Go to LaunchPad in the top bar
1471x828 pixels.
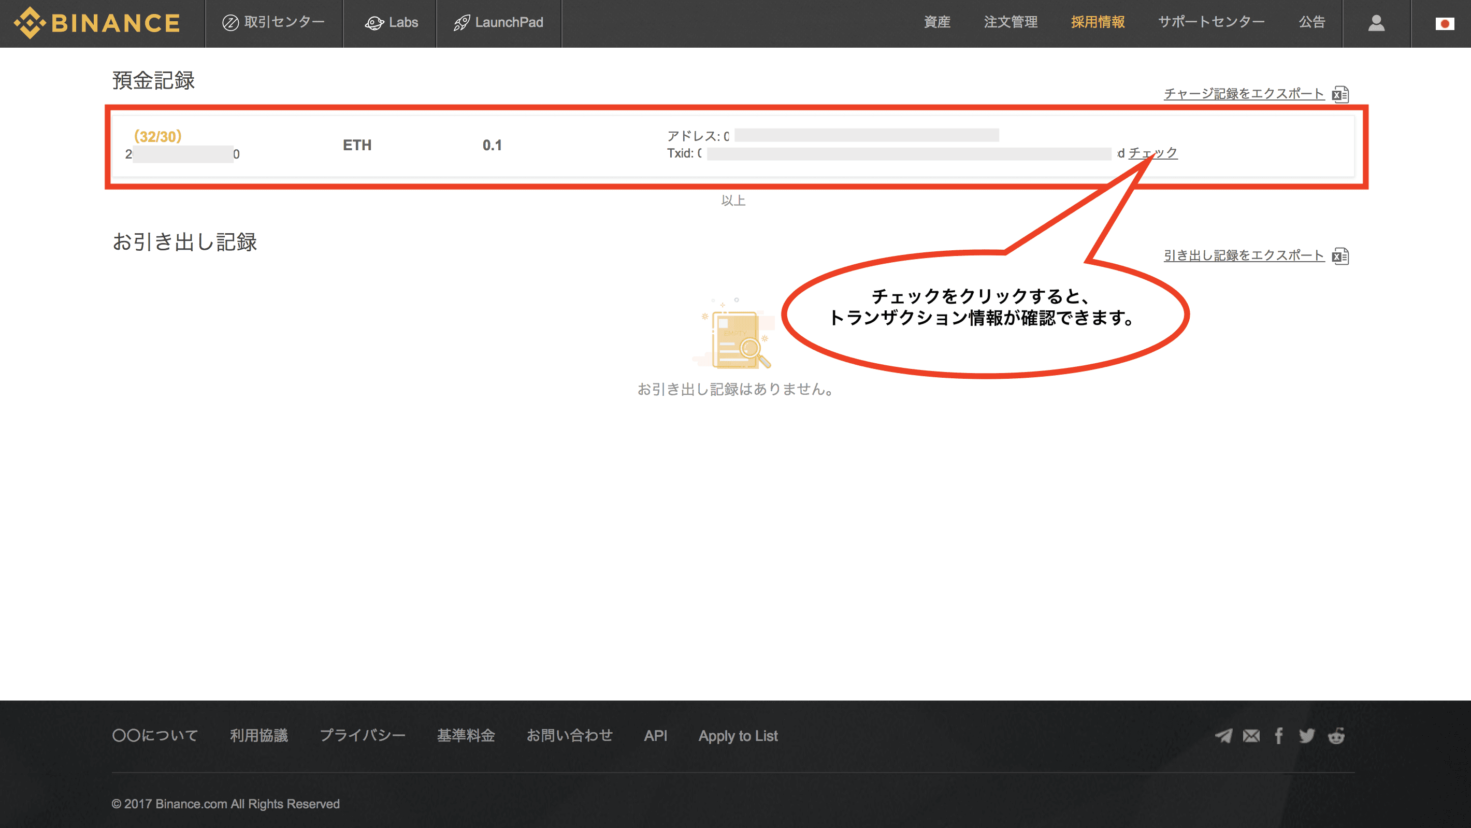point(498,23)
